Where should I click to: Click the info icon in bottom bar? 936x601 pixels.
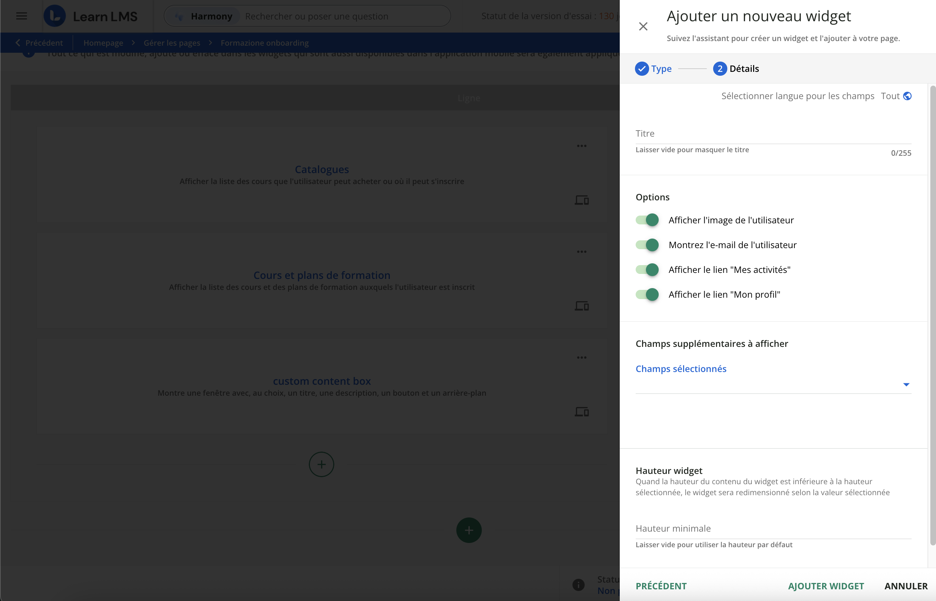click(x=578, y=585)
